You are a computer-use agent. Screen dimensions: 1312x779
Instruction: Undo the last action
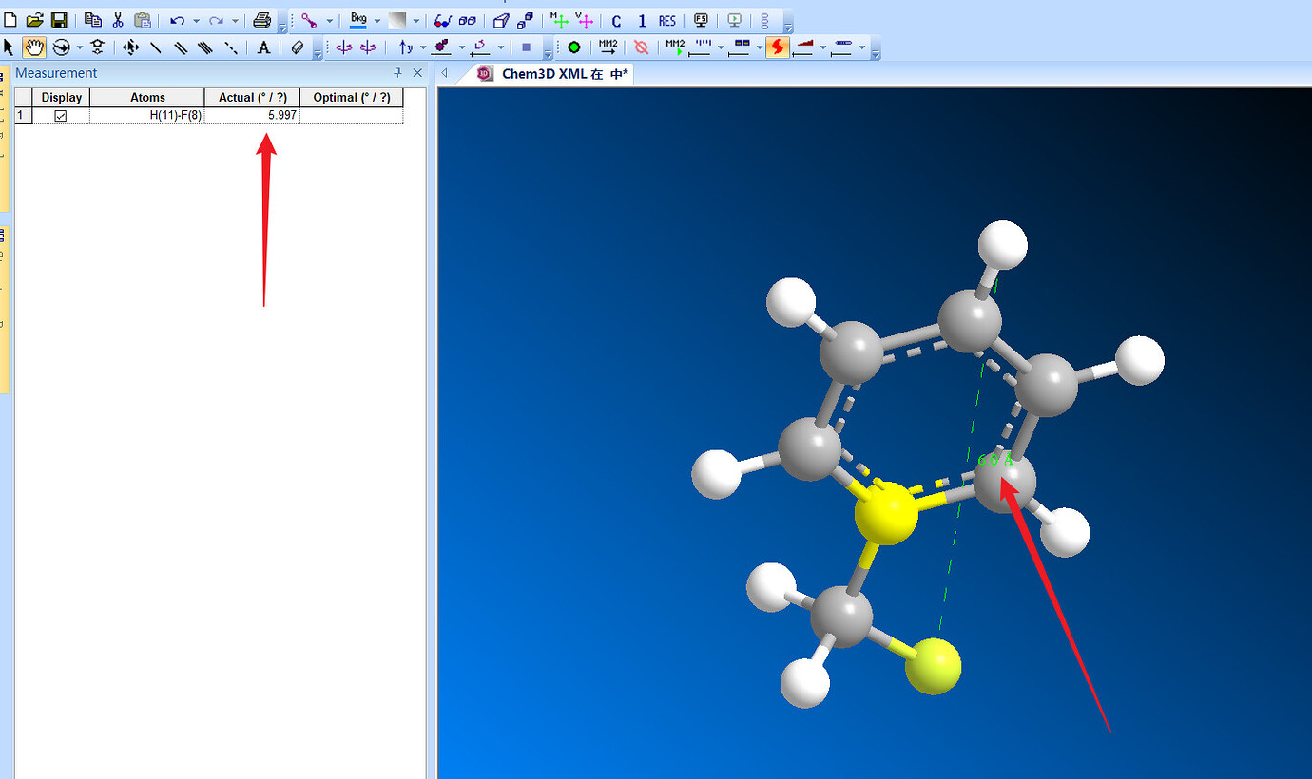[177, 20]
